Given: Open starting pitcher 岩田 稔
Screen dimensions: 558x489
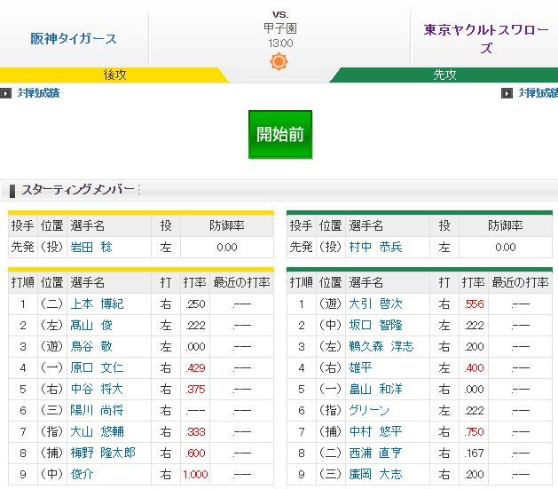Looking at the screenshot, I should tap(91, 247).
